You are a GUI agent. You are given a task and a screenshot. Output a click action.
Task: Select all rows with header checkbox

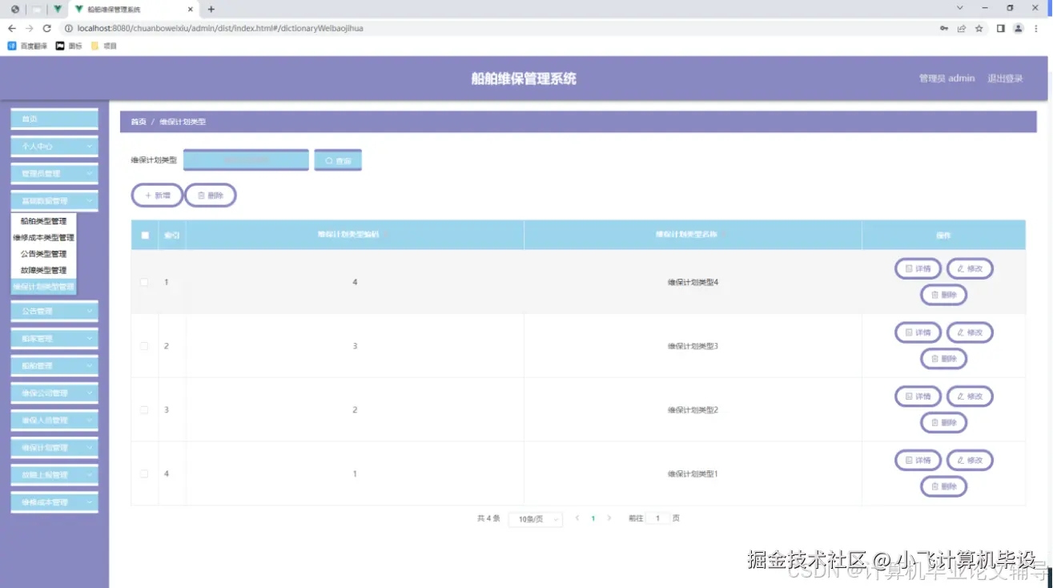(x=144, y=236)
